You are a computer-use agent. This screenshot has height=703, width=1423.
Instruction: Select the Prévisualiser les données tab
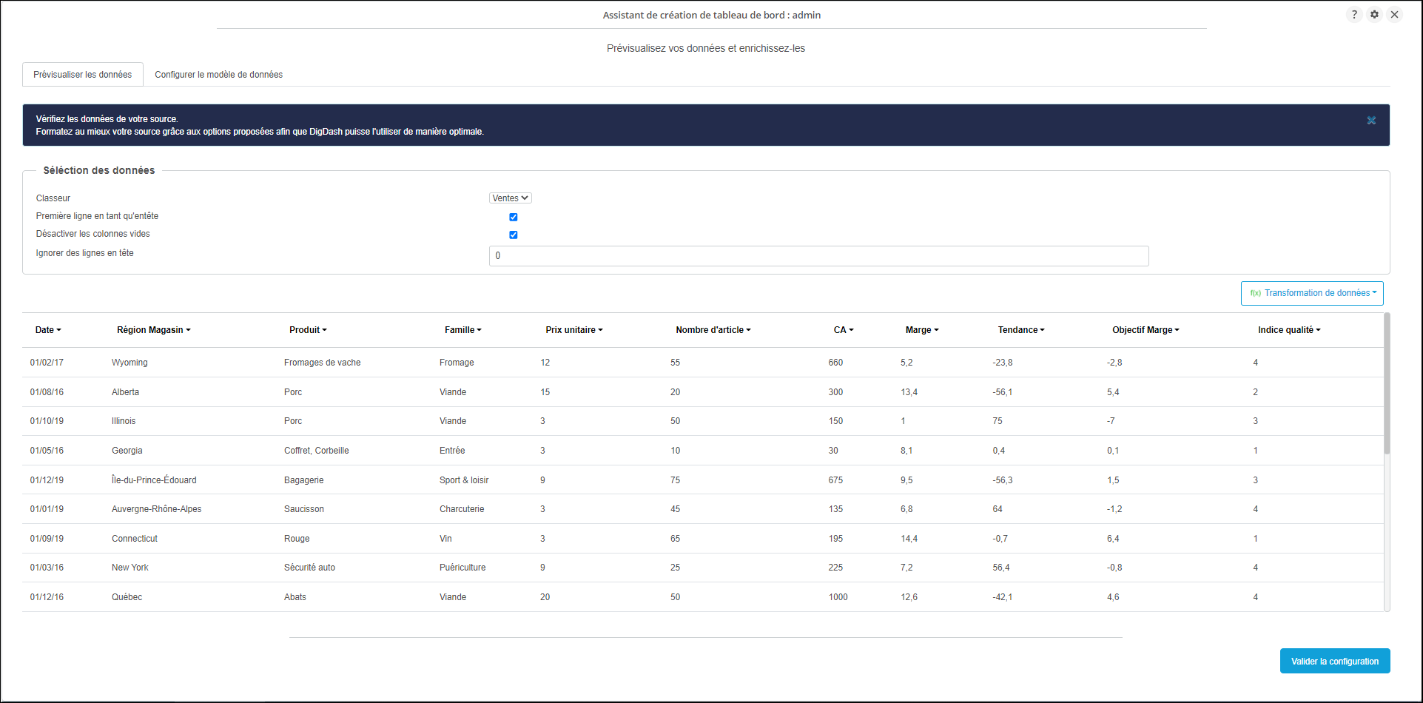tap(83, 75)
